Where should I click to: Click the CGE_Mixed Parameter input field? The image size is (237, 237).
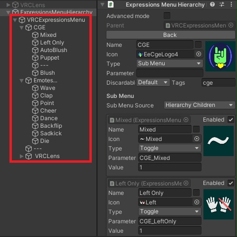tap(169, 158)
